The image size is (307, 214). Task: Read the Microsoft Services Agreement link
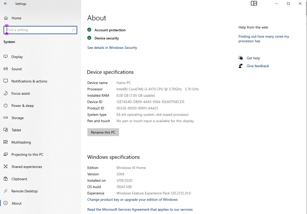click(140, 209)
